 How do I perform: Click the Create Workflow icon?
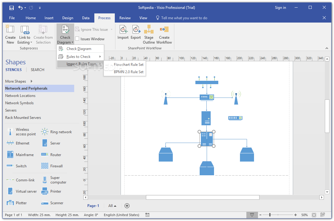(x=164, y=29)
